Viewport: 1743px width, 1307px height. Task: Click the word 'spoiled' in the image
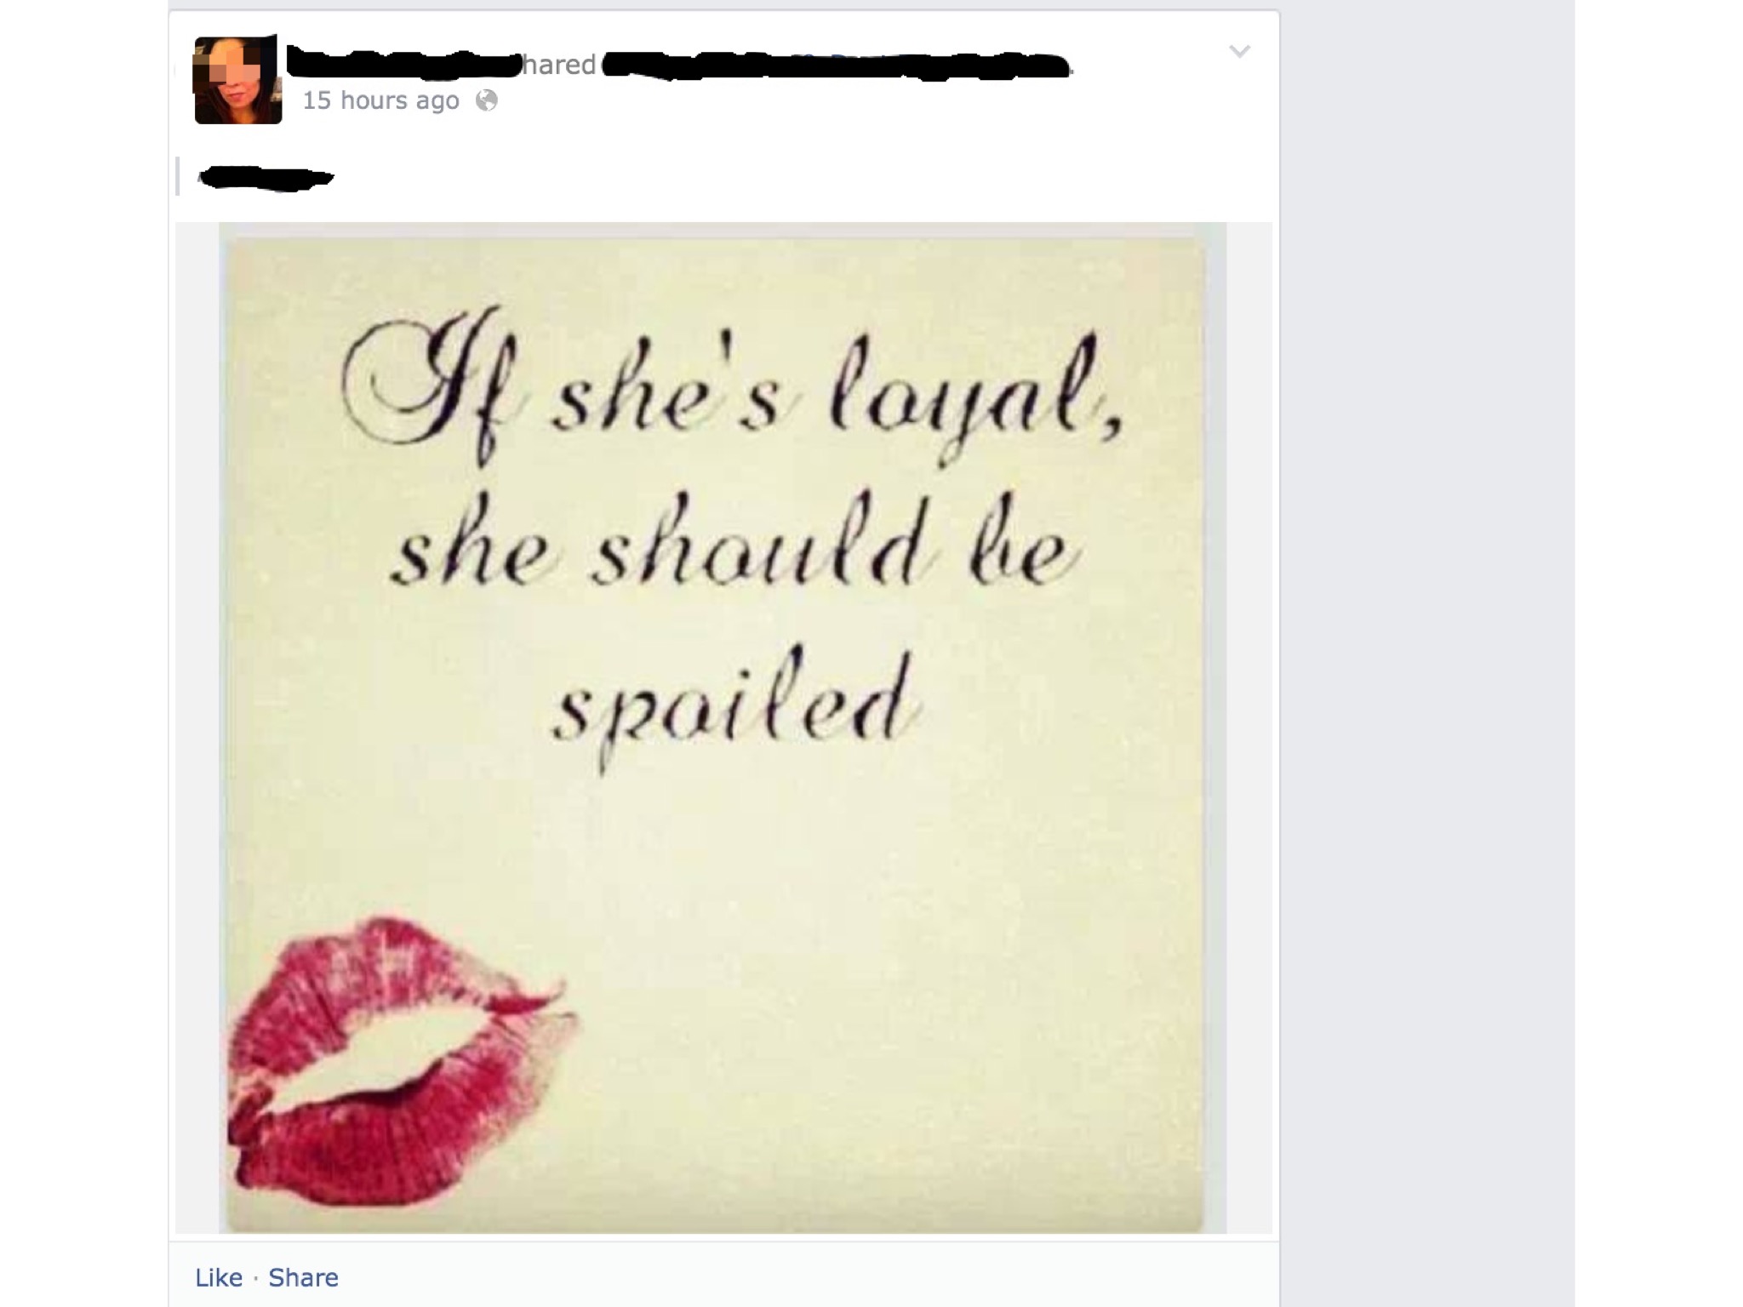(x=737, y=713)
